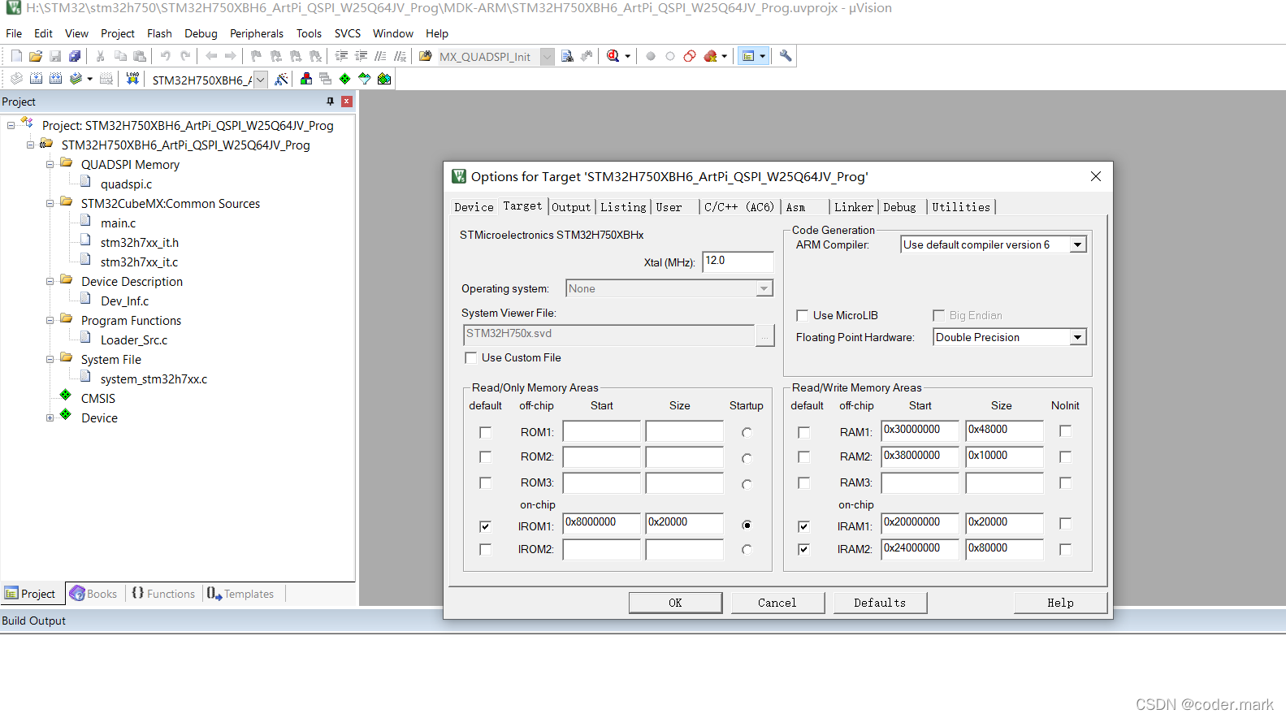
Task: Check the RAM1 default checkbox
Action: click(x=803, y=432)
